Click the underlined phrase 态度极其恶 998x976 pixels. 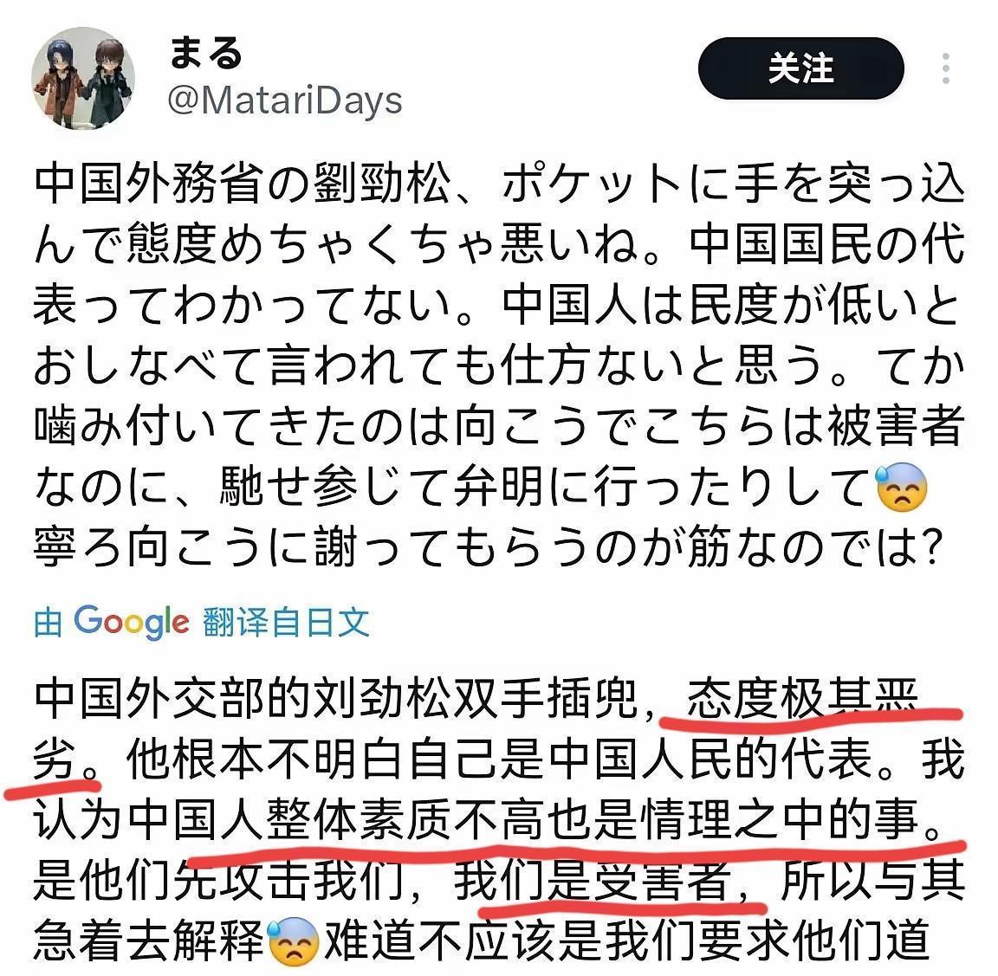point(803,699)
